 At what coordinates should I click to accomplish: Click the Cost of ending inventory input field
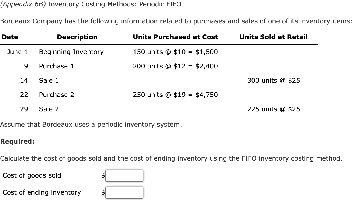point(124,192)
